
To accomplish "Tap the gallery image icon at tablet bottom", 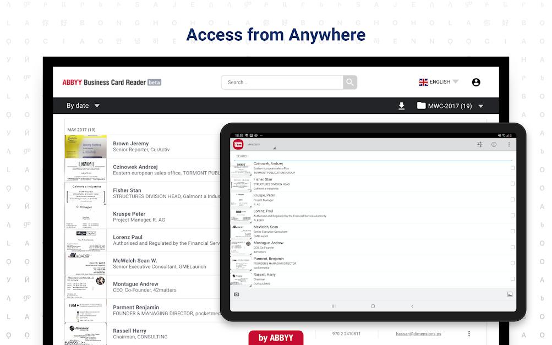I will (x=510, y=294).
